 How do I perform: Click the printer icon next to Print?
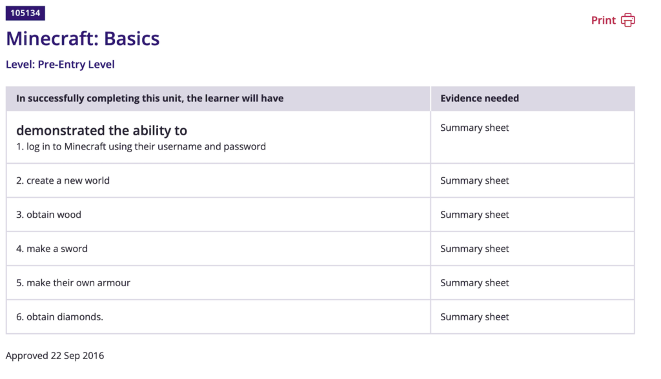pos(627,21)
